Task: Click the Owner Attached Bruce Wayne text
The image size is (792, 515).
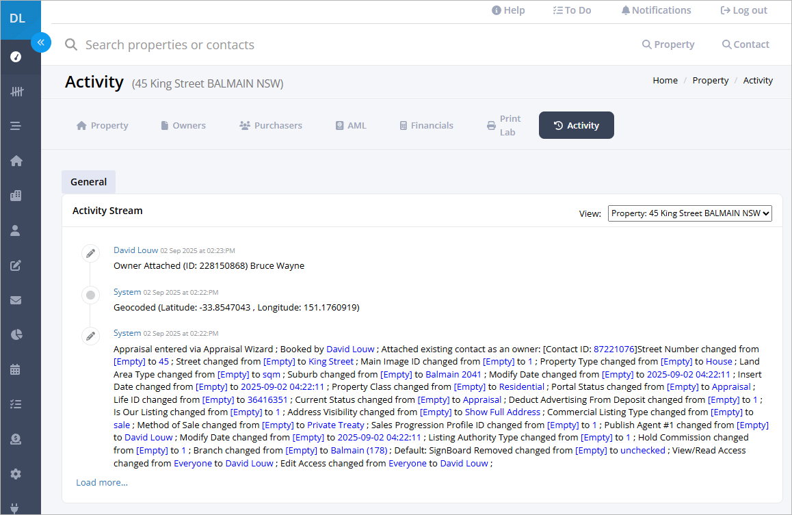Action: (x=209, y=265)
